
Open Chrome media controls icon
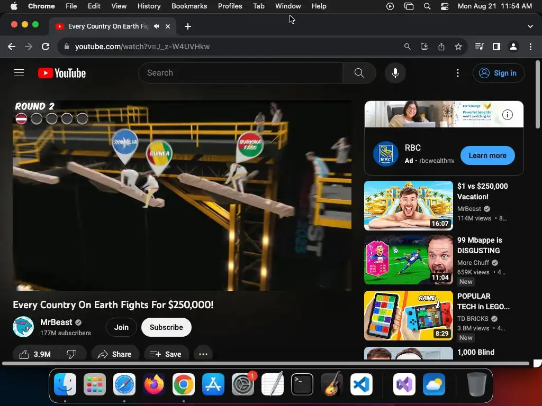[479, 47]
